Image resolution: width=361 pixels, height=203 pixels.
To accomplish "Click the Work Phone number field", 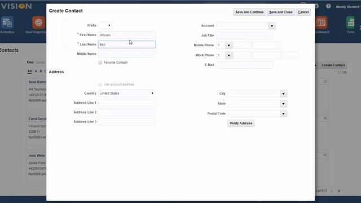I will click(266, 55).
